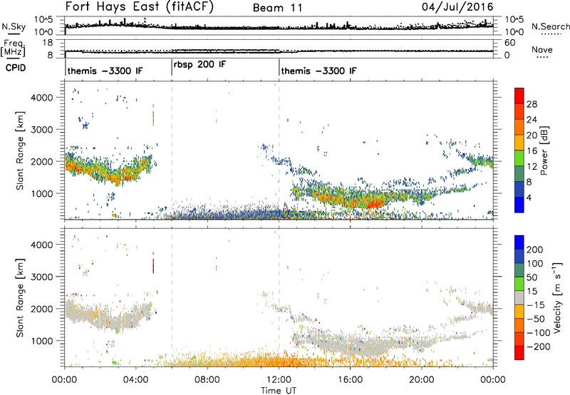This screenshot has height=395, width=570.
Task: Click the left '10^5' noise axis tick
Action: coord(43,19)
